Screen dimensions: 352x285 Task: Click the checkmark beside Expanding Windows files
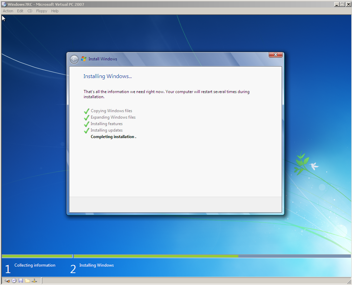(x=87, y=117)
